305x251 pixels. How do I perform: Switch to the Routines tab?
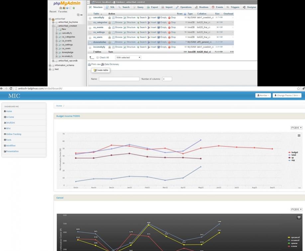[202, 7]
